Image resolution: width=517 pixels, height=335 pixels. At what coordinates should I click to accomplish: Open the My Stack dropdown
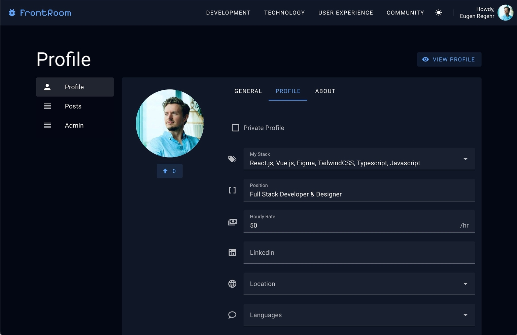tap(359, 159)
